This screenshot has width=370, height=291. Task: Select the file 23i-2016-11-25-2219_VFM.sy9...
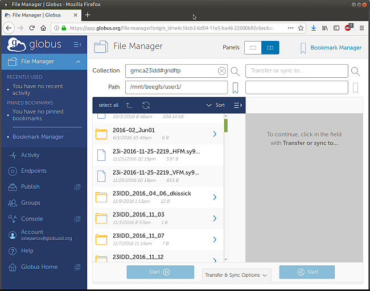[x=158, y=177]
